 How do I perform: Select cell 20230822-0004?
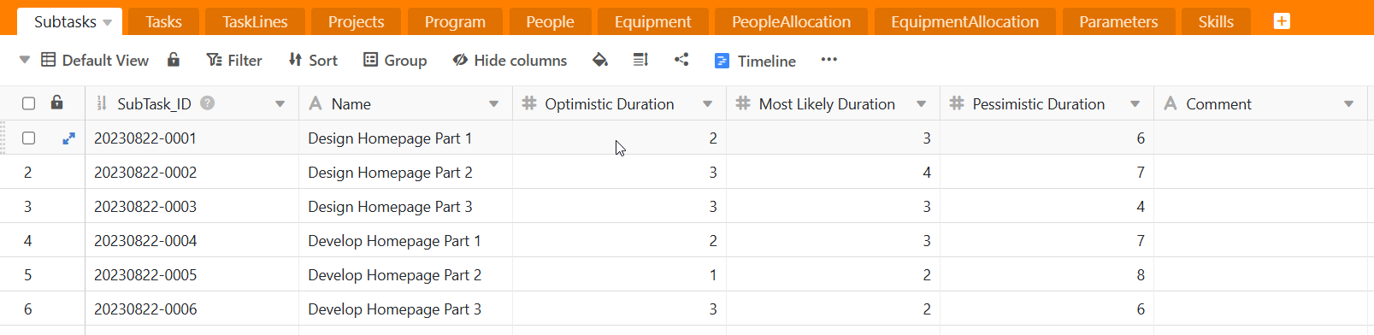192,240
